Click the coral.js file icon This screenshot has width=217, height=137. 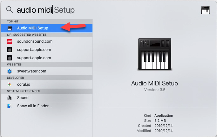click(10, 84)
